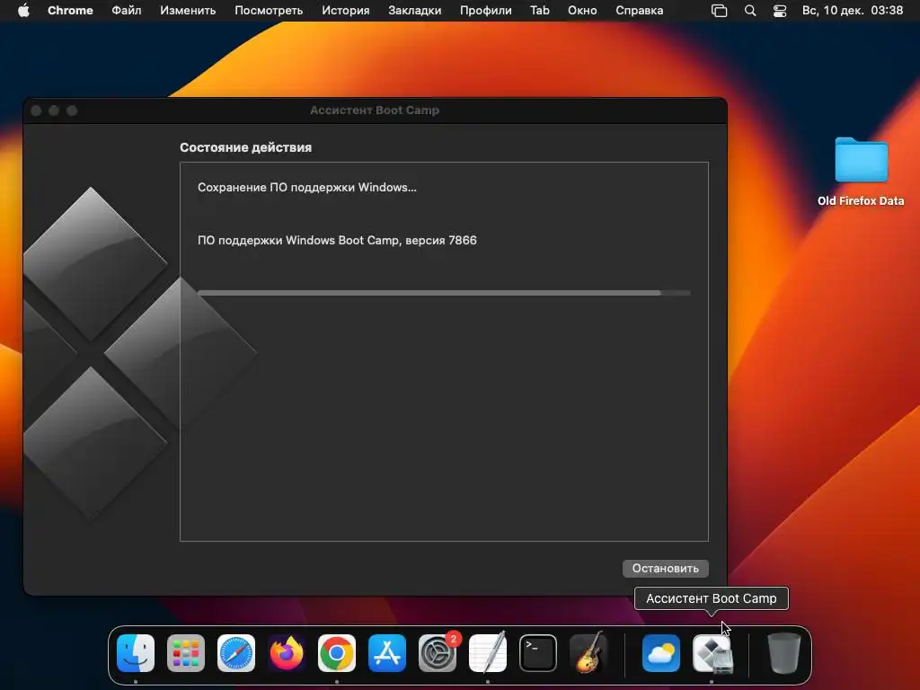
Task: Switch to Google Chrome in the Dock
Action: pos(337,653)
